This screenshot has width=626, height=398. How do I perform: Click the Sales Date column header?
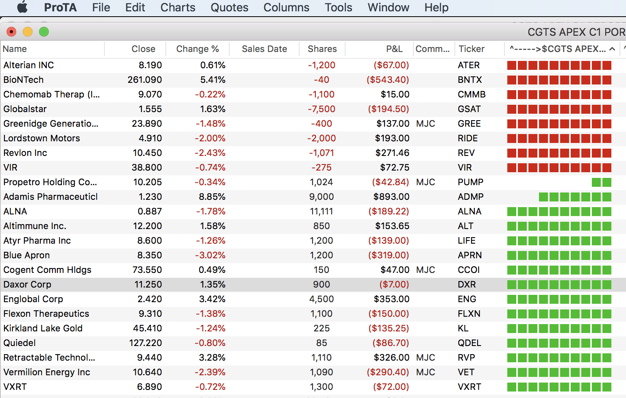tap(264, 49)
